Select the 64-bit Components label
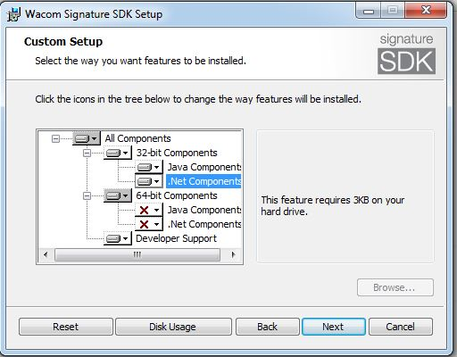Viewport: 457px width, 357px height. tap(177, 195)
